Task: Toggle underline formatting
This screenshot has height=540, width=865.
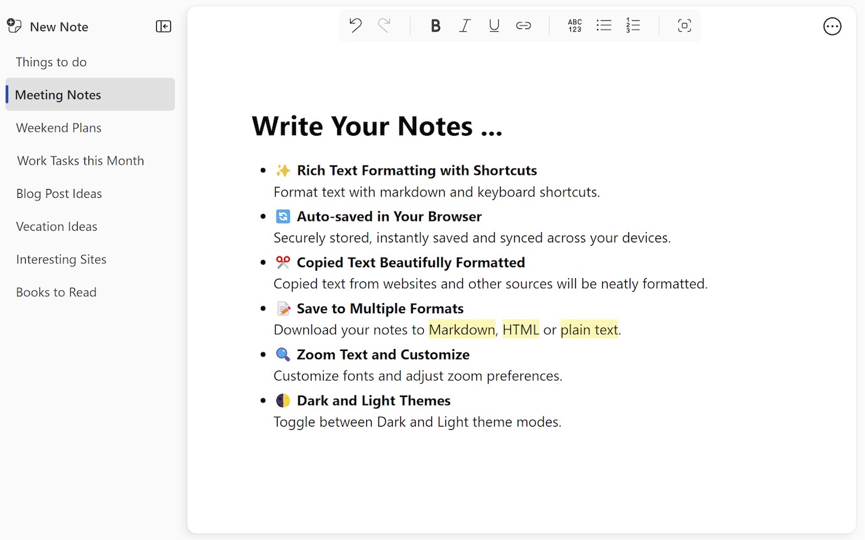Action: pyautogui.click(x=494, y=26)
